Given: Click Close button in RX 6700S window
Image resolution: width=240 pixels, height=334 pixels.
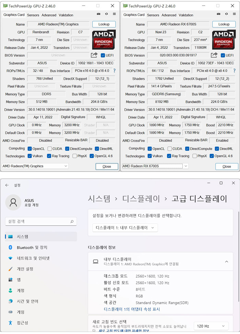Looking at the screenshot, I should click(x=227, y=167).
